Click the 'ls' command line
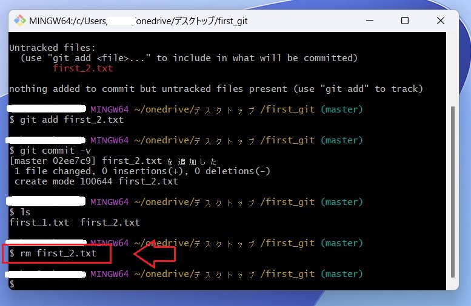Screen dimensions: 471x306 pyautogui.click(x=25, y=212)
